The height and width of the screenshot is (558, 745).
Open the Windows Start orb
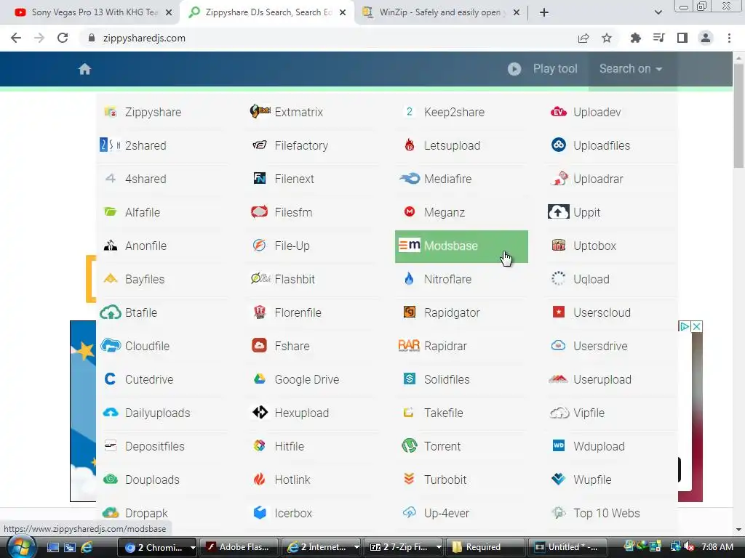tap(21, 546)
